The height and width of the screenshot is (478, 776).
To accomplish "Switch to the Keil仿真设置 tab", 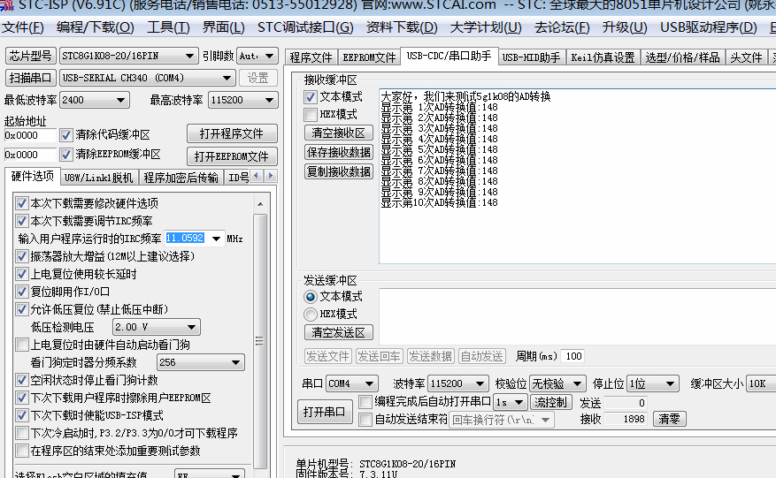I will 603,57.
